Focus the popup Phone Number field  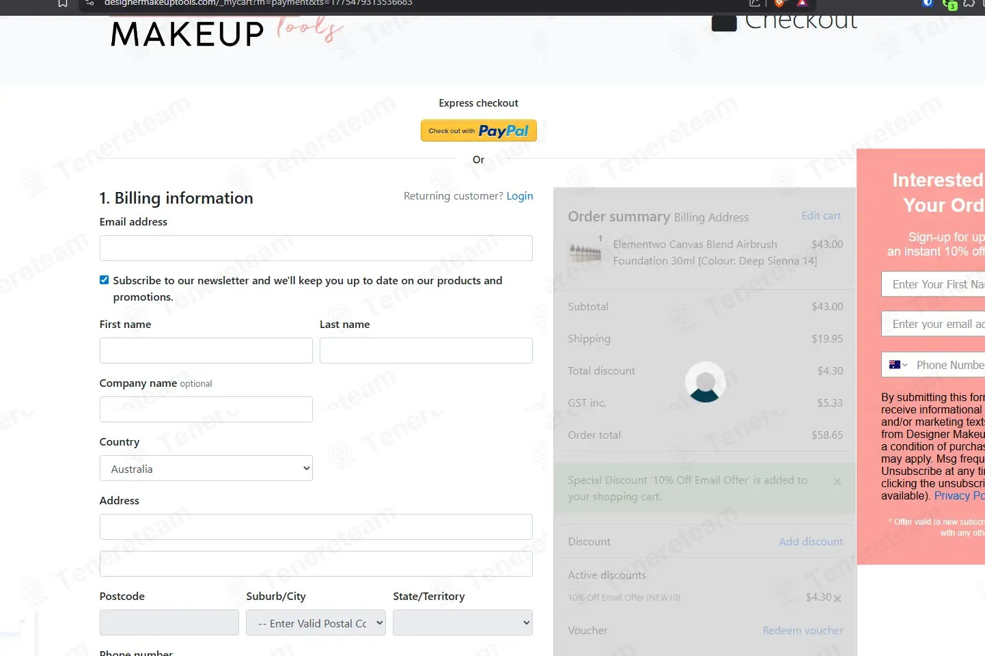coord(949,365)
